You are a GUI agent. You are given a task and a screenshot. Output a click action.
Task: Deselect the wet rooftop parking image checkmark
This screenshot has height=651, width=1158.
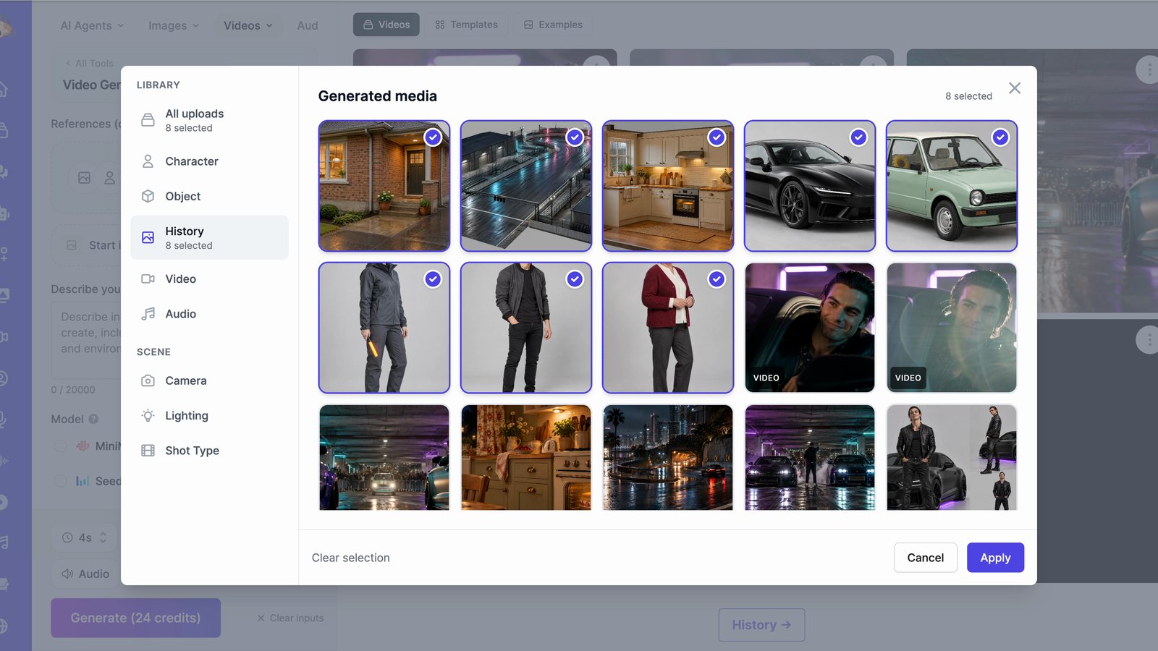[575, 137]
